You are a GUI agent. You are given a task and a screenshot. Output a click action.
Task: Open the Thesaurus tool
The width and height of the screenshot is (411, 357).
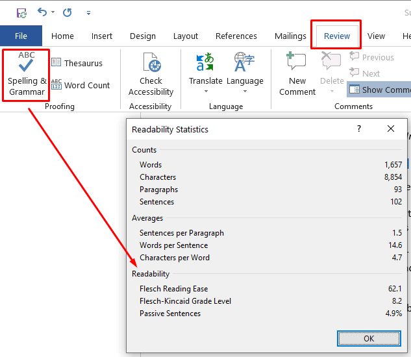pos(77,63)
